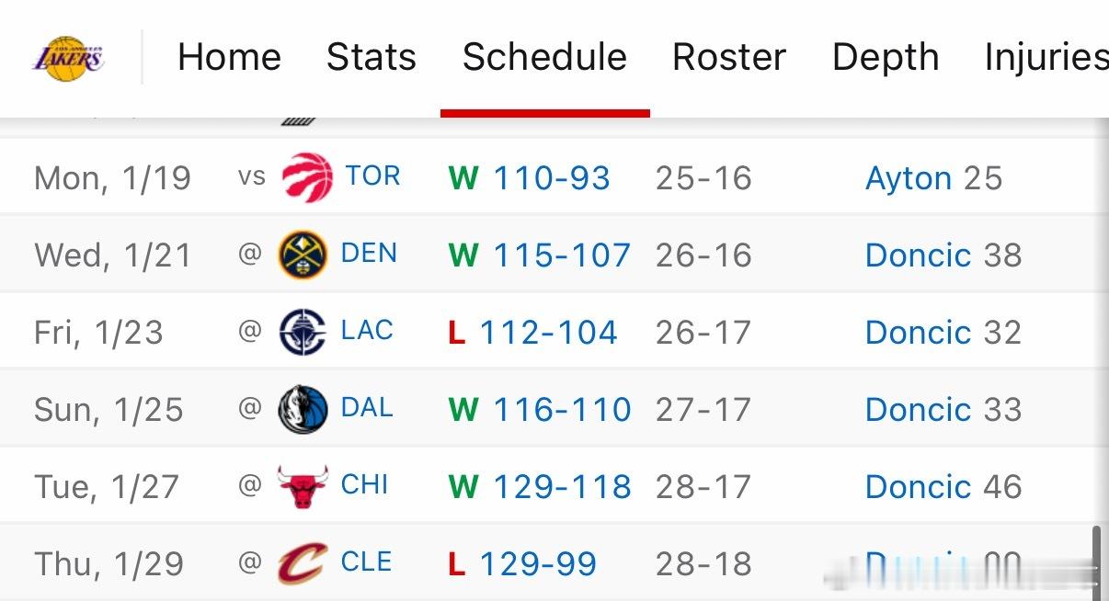The height and width of the screenshot is (601, 1109).
Task: Click the Chicago Bulls logo
Action: (x=303, y=486)
